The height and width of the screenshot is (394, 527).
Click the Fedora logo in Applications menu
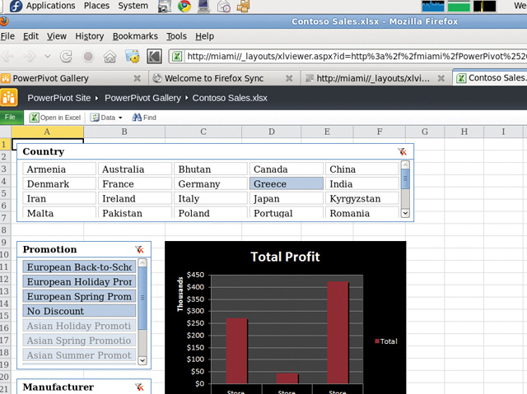(x=16, y=6)
